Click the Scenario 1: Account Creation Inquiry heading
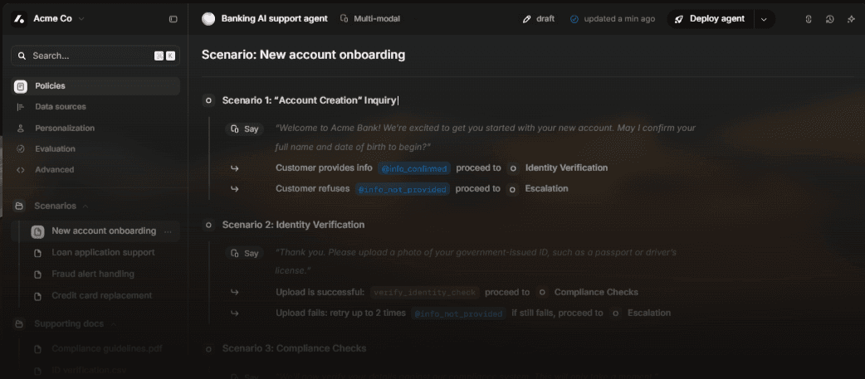This screenshot has height=379, width=865. [x=309, y=100]
